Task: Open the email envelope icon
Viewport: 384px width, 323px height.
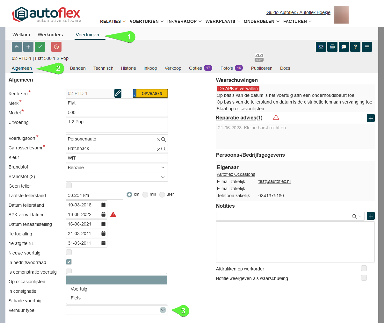Action: click(x=321, y=47)
